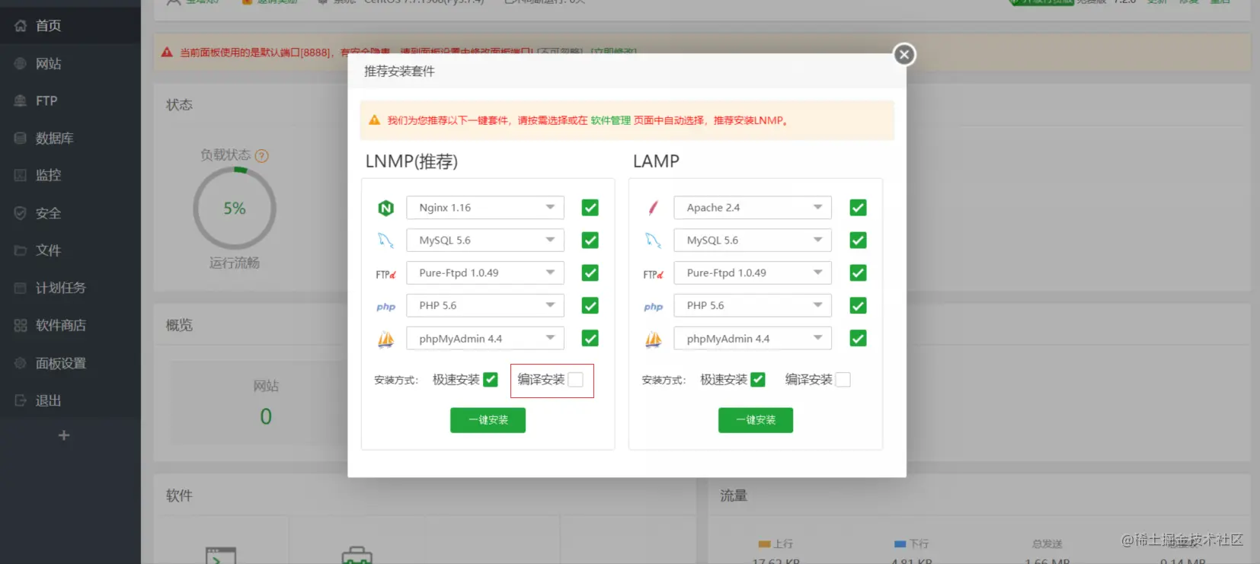Click the Nginx logo icon in LNMP
Image resolution: width=1260 pixels, height=564 pixels.
coord(386,208)
